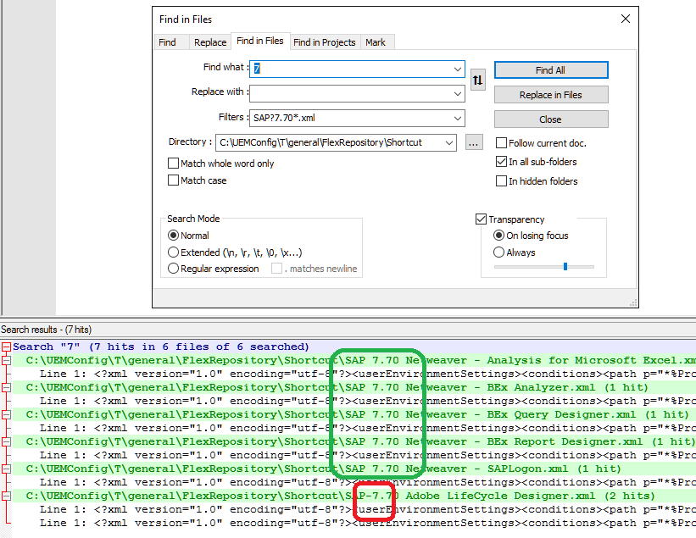Enable In hidden folders
The height and width of the screenshot is (538, 696).
[x=501, y=180]
